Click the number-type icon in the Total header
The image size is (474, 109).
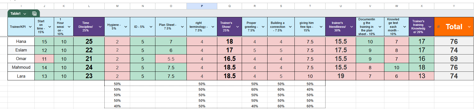(438, 27)
